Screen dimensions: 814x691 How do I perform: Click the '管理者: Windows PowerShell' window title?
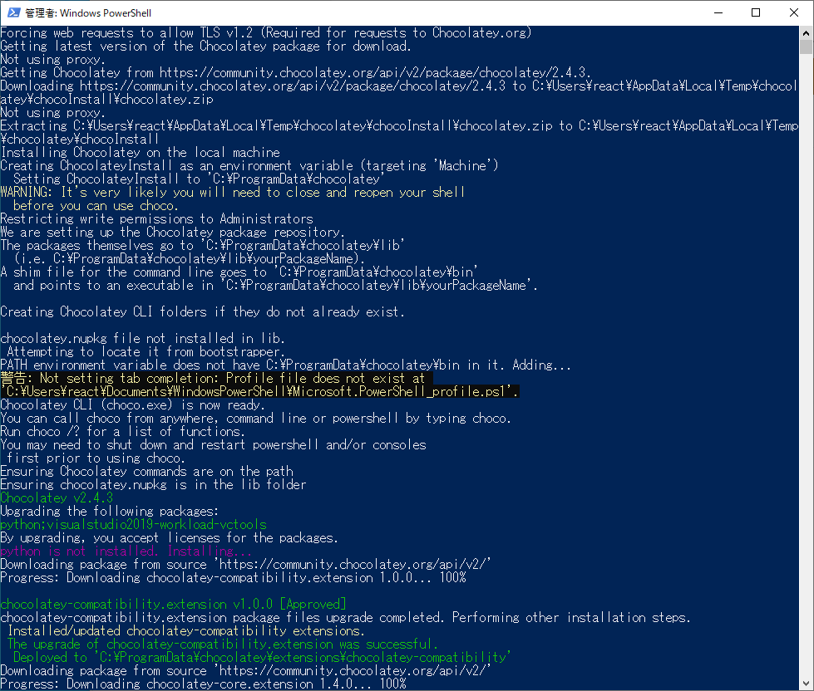[88, 13]
